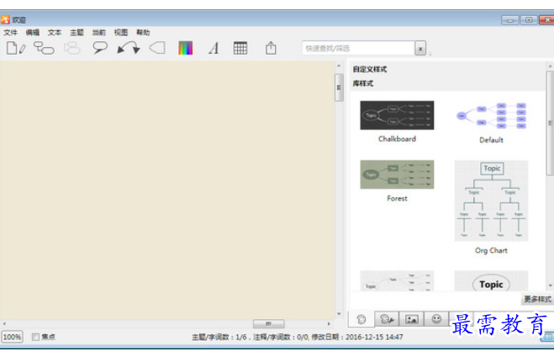554x351 pixels.
Task: Click the Chalkboard style label
Action: [x=397, y=139]
